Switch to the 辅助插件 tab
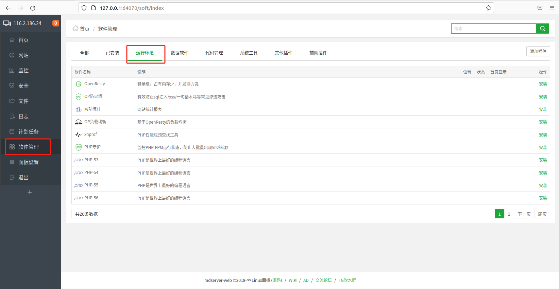The height and width of the screenshot is (289, 559). pyautogui.click(x=318, y=53)
